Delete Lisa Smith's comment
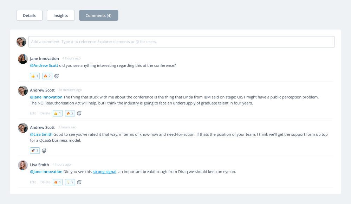The width and height of the screenshot is (351, 204). pos(45,182)
